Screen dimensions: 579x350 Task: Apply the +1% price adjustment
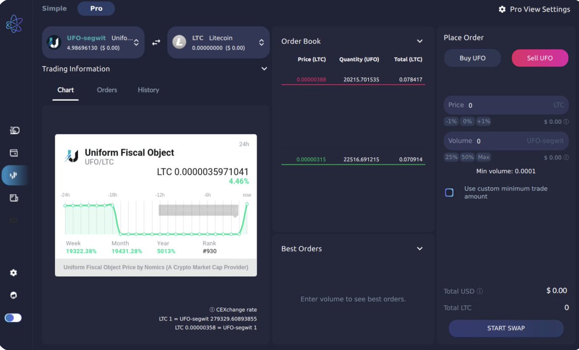[483, 121]
